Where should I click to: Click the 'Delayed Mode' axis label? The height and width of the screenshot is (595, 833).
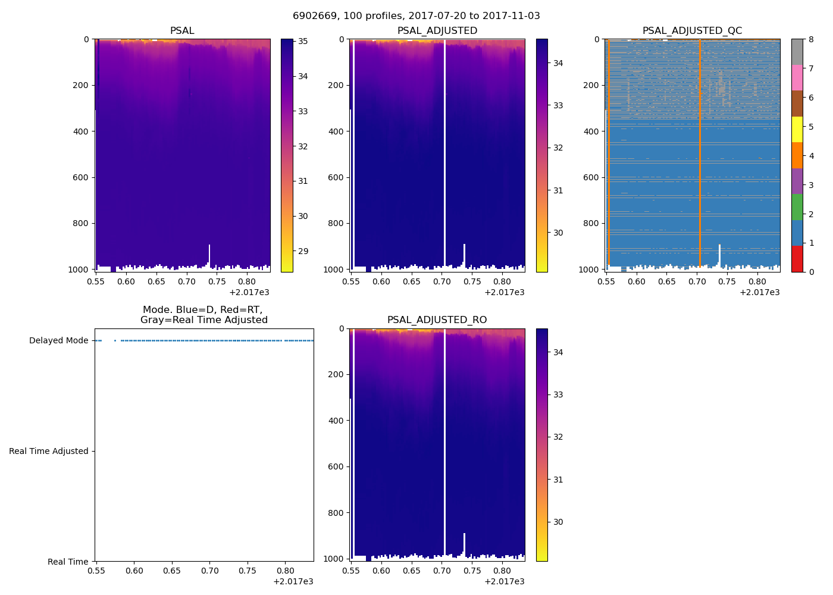click(x=58, y=341)
